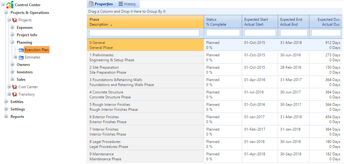344x164 pixels.
Task: Select the Entities tree item
Action: pos(17,102)
